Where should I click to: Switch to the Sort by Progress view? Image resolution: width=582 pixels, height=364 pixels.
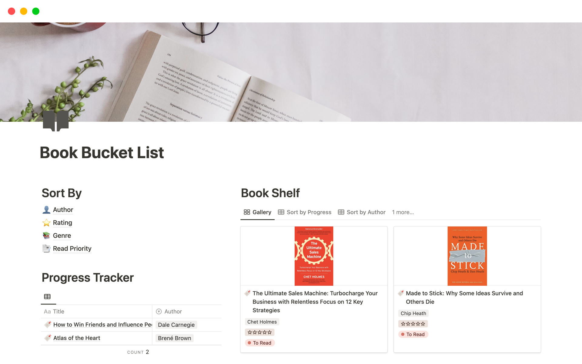click(309, 212)
